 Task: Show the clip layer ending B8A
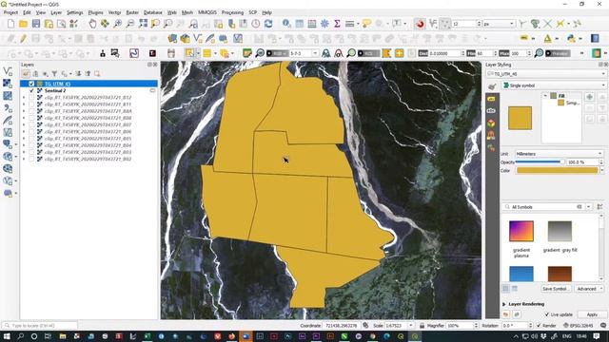pyautogui.click(x=31, y=111)
